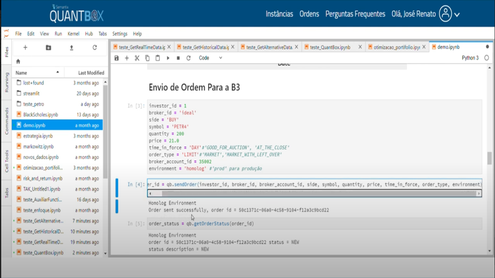Open the View menu
The image size is (495, 278).
[44, 34]
